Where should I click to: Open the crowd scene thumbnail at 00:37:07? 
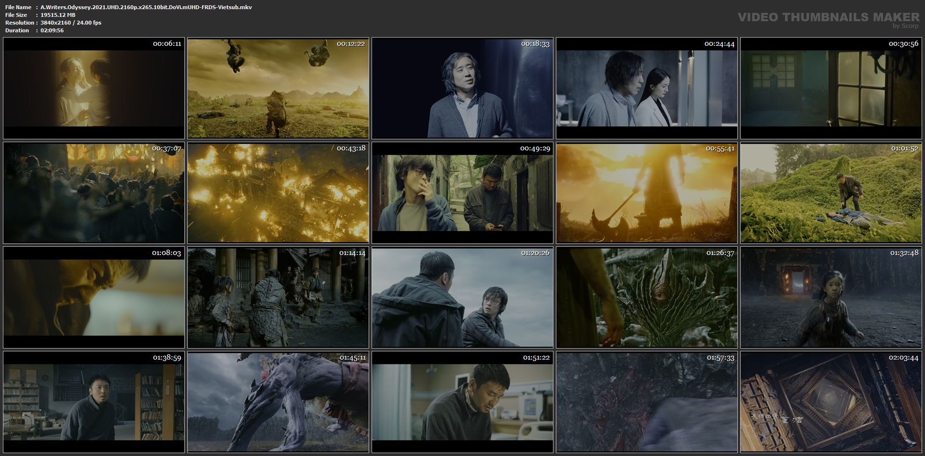click(94, 193)
